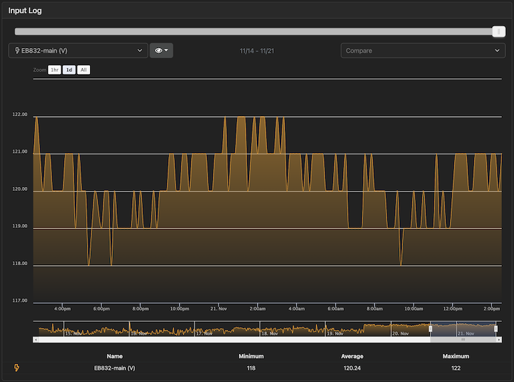Click the Zoom label

39,70
